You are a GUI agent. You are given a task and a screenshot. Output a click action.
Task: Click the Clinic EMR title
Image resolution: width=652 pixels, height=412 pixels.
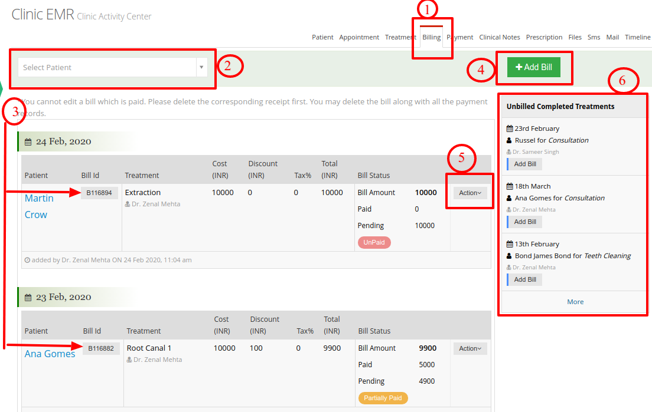43,15
